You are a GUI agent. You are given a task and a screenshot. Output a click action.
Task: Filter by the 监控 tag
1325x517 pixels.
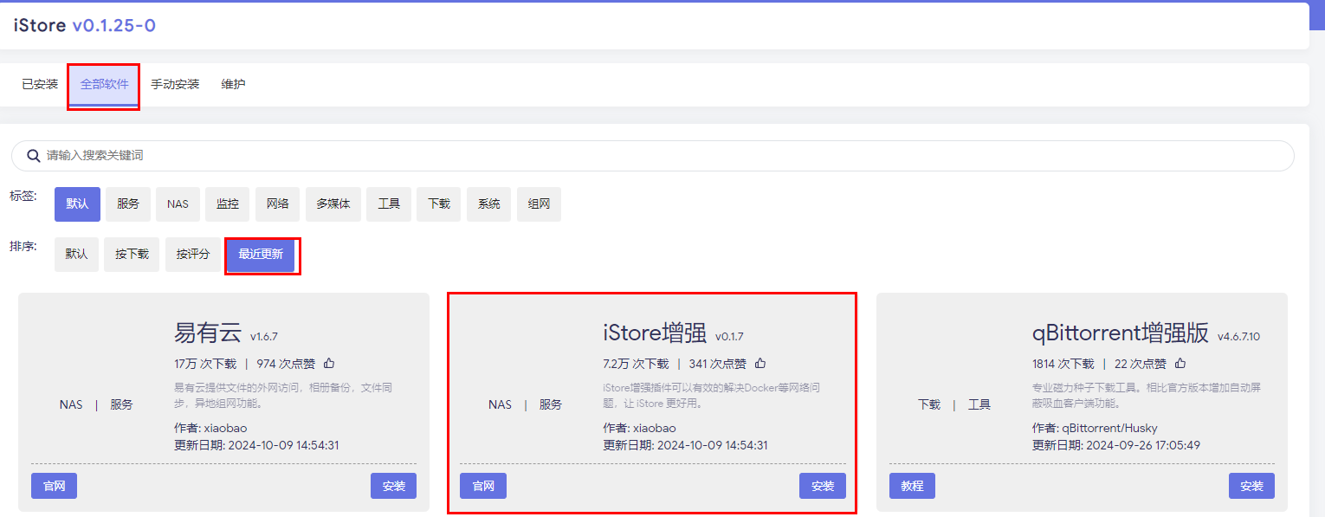[x=228, y=204]
